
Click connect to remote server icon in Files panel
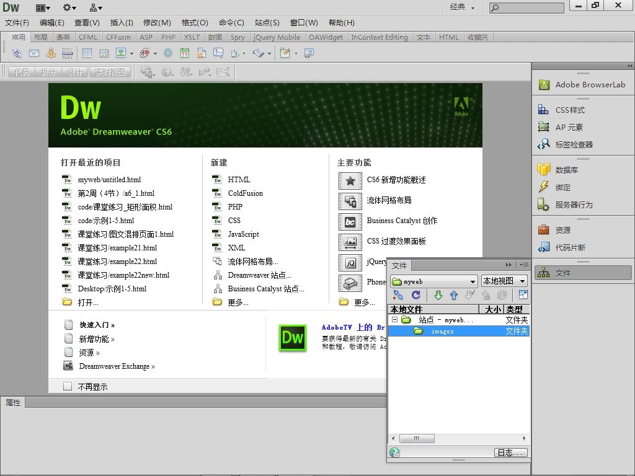(399, 295)
